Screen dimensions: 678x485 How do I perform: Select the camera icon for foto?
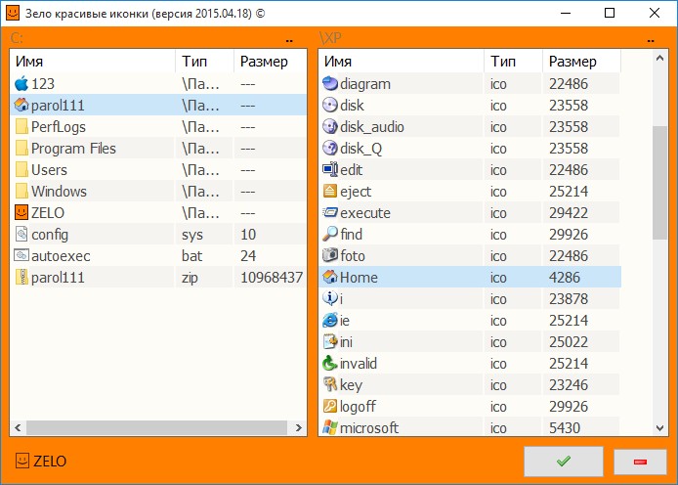[x=330, y=255]
